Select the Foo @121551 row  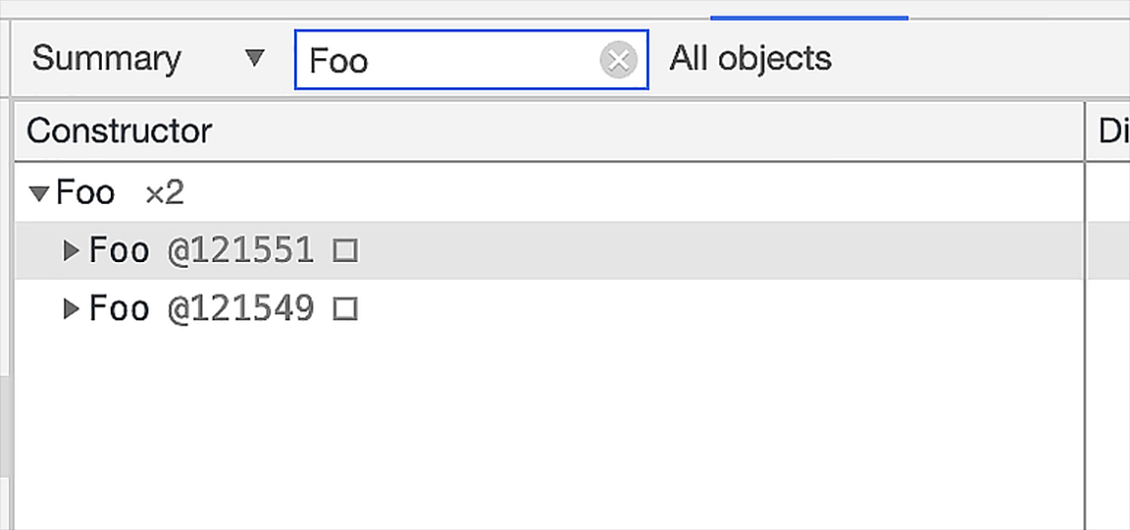(x=693, y=251)
